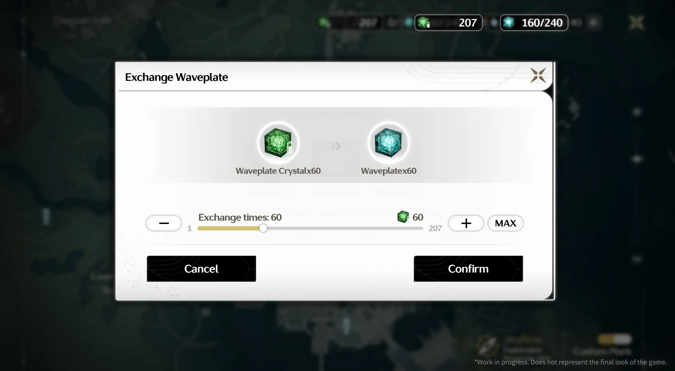
Task: Click Cancel to dismiss the exchange dialog
Action: [x=201, y=269]
